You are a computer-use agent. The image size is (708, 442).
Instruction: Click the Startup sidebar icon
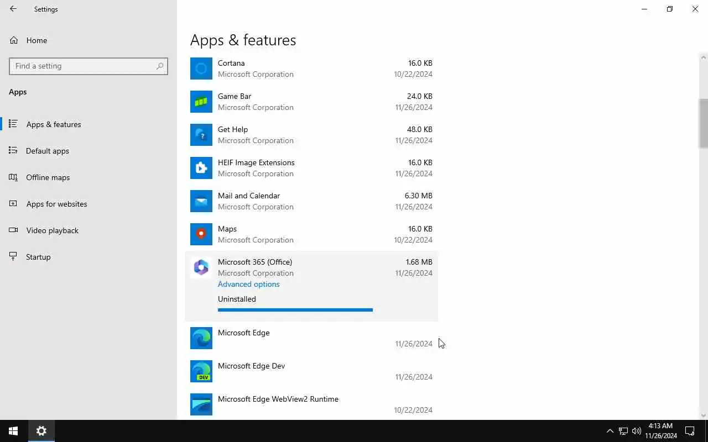pyautogui.click(x=13, y=257)
